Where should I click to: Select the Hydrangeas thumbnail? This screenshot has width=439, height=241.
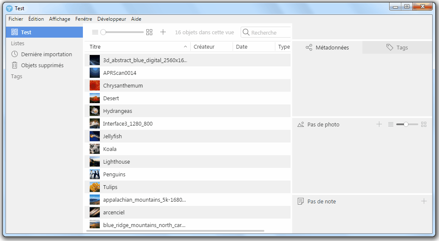point(95,111)
